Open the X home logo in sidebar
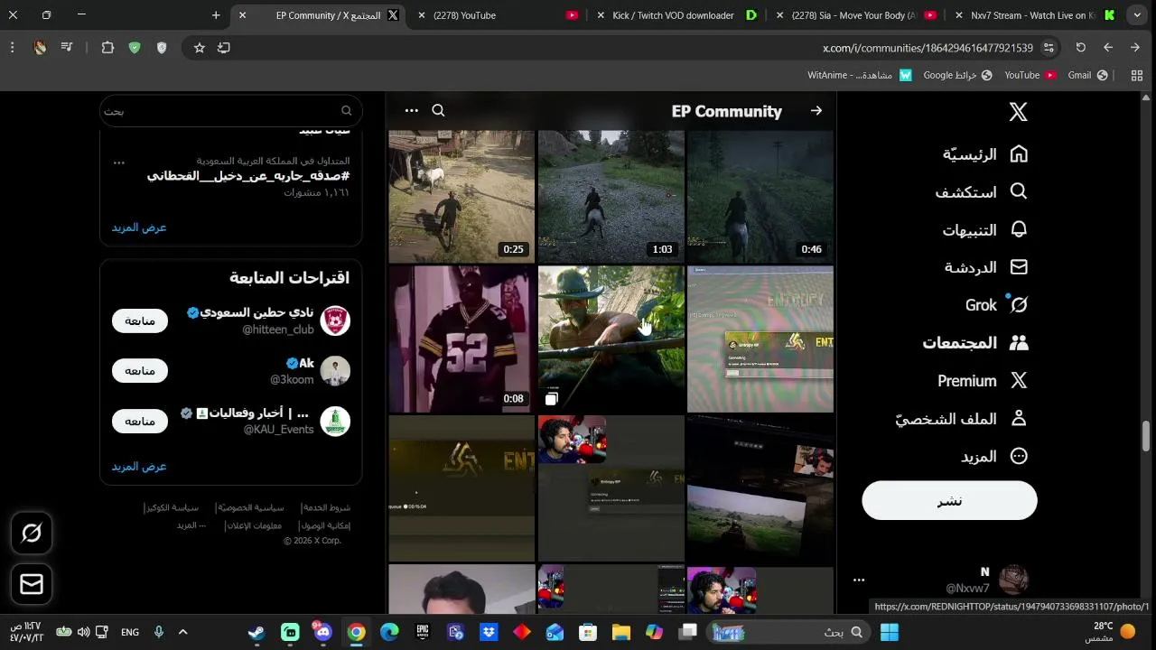Screen dimensions: 1156x650 pos(1018,112)
